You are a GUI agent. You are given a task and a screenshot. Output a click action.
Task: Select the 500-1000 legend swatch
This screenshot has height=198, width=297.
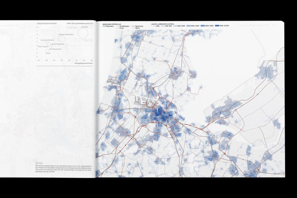click(175, 26)
